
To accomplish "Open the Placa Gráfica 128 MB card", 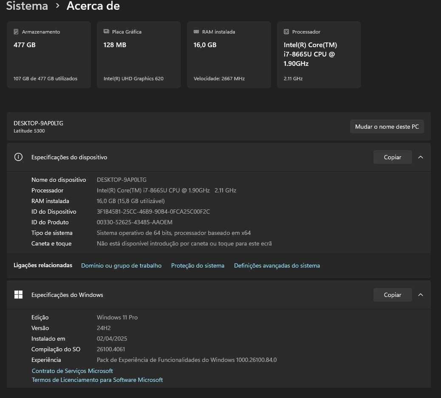I will click(139, 54).
